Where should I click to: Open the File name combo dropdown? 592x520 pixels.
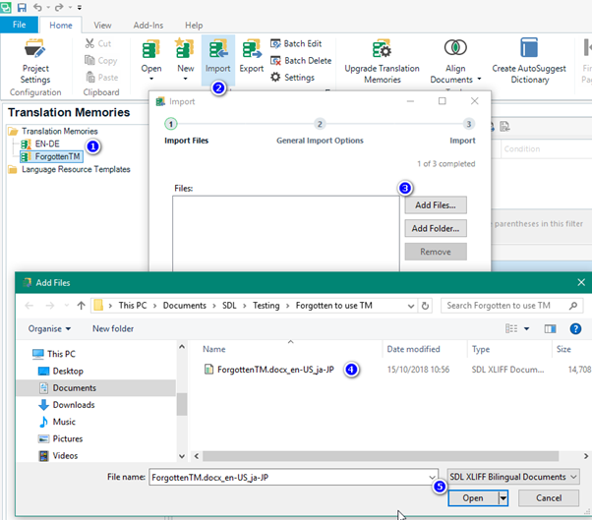[x=433, y=478]
